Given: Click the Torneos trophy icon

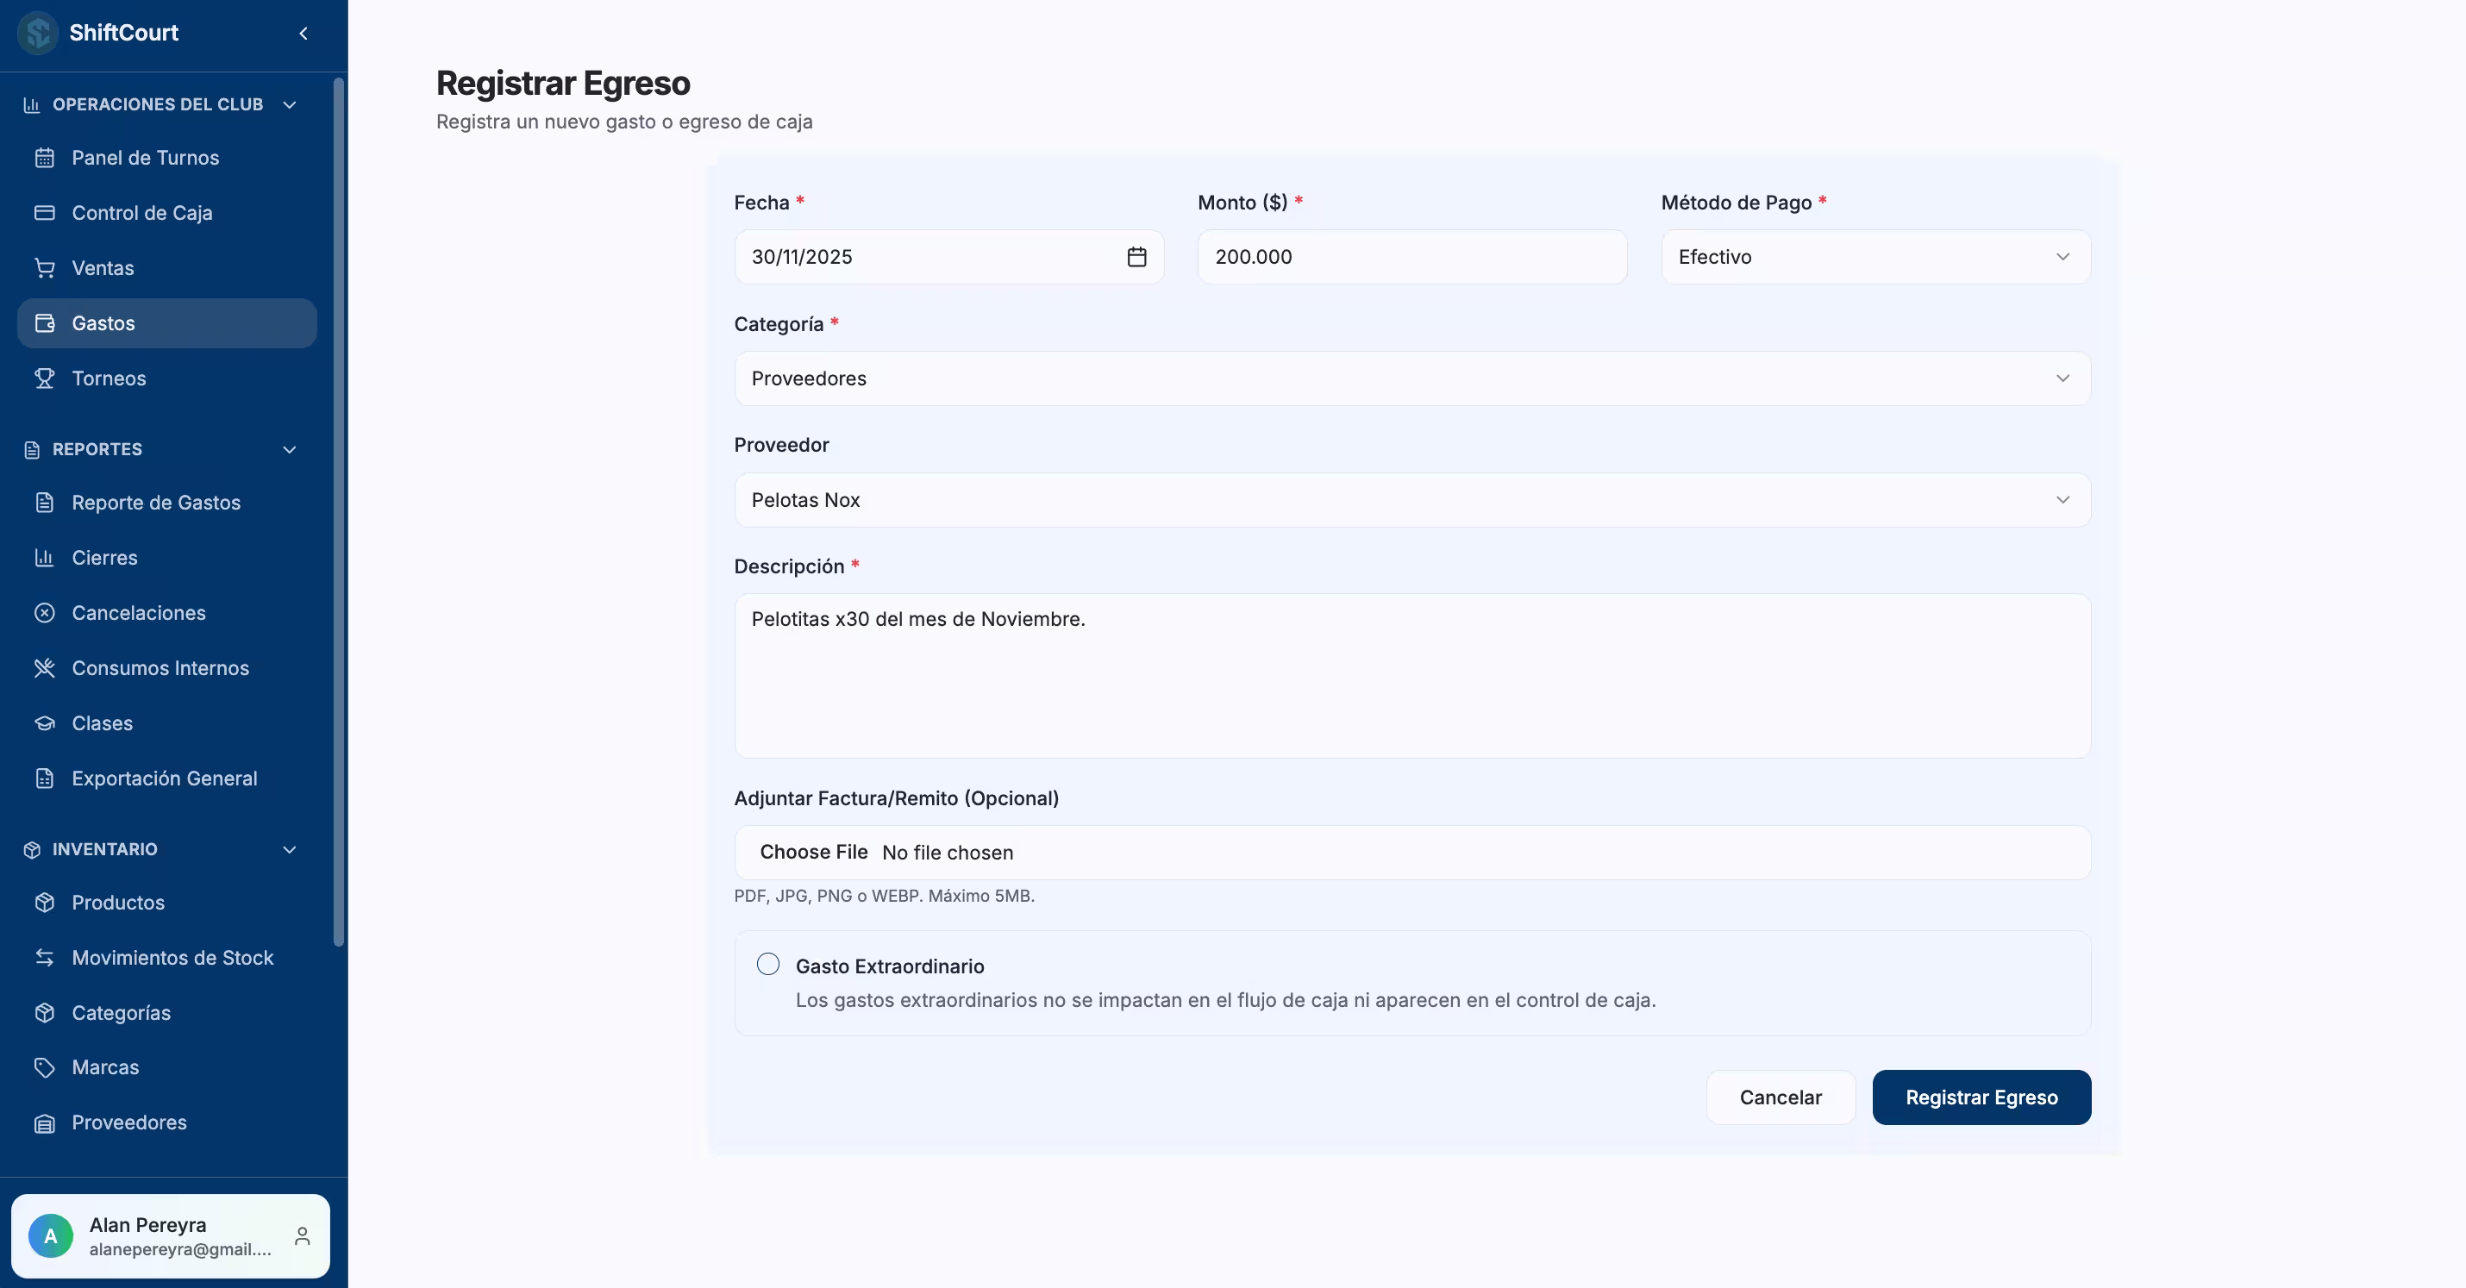Looking at the screenshot, I should tap(44, 378).
